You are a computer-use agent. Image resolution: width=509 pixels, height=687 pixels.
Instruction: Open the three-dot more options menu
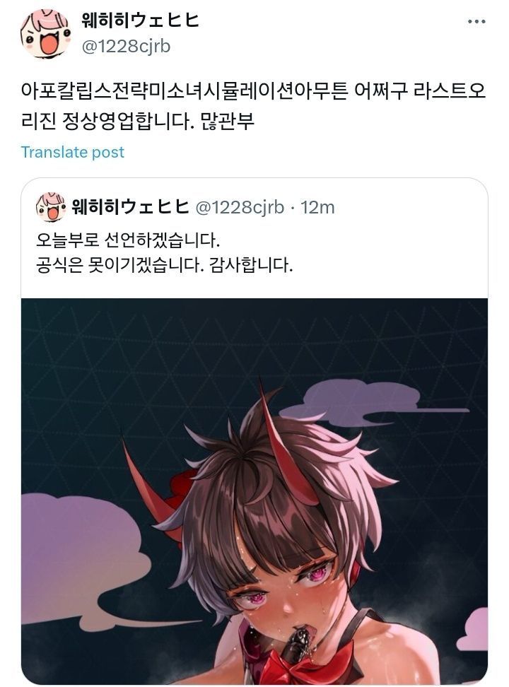click(x=476, y=21)
